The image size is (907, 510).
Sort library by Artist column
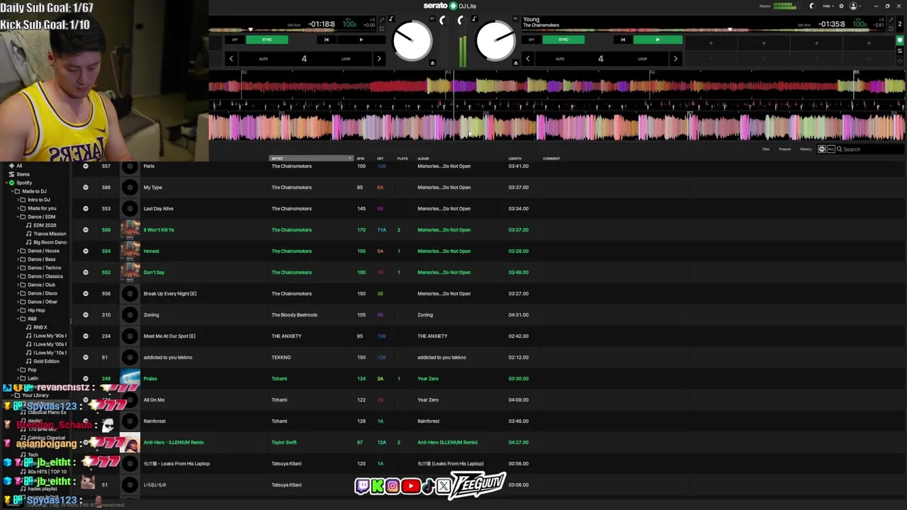(310, 159)
